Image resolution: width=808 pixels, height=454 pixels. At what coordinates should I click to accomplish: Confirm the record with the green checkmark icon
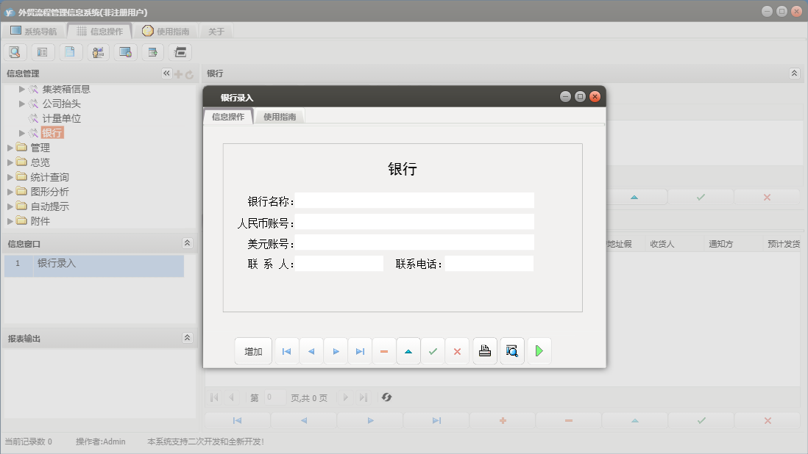(433, 350)
